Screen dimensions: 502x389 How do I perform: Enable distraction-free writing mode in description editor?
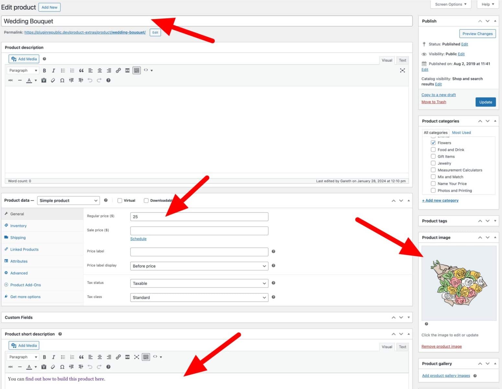tap(402, 70)
